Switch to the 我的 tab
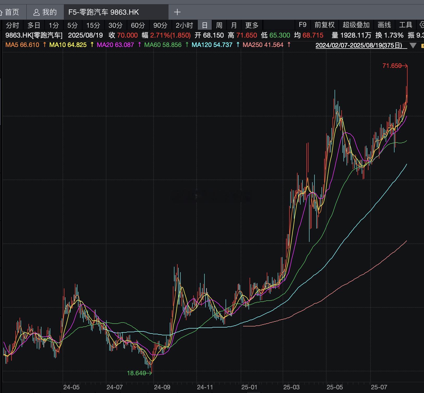The image size is (424, 393). (x=45, y=12)
